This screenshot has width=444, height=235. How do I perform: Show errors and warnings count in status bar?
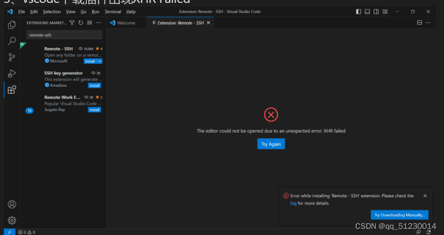(x=27, y=232)
